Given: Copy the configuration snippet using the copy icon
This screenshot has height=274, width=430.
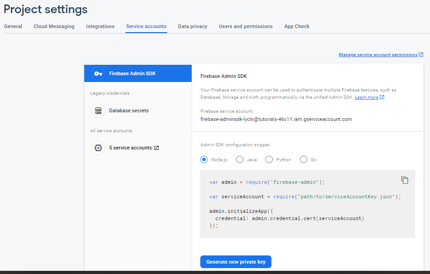Looking at the screenshot, I should (405, 180).
